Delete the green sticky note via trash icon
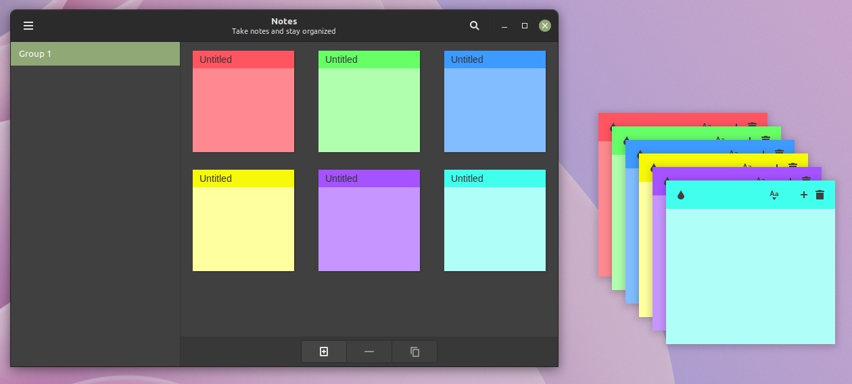Screen dimensions: 852x384 (x=766, y=139)
